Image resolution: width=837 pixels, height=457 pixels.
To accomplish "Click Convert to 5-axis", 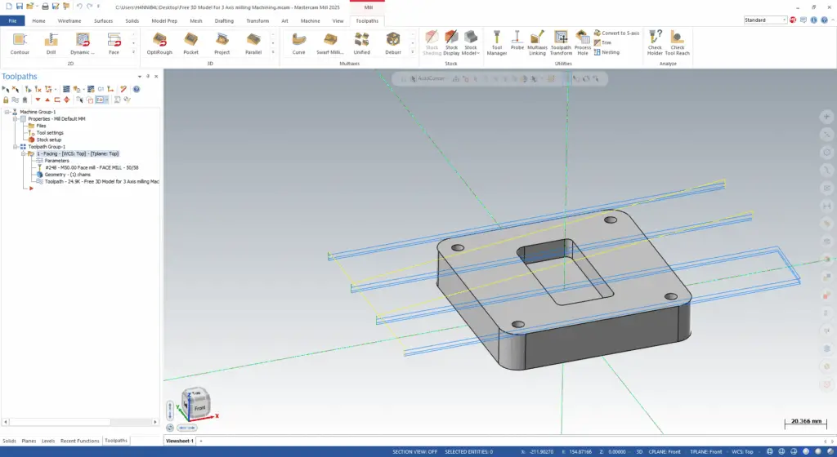I will [x=616, y=33].
